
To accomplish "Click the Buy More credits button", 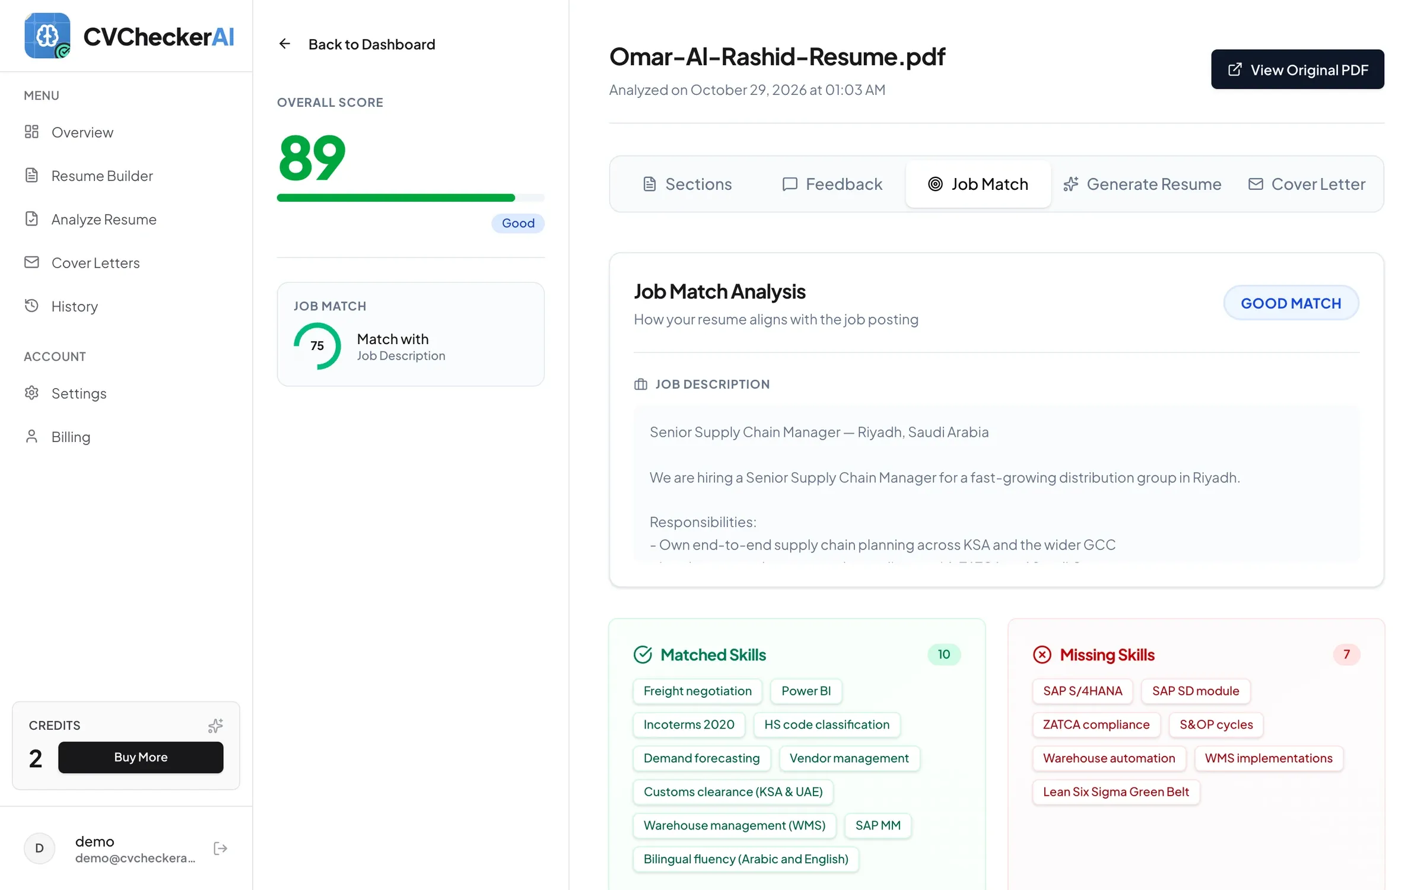I will (141, 757).
